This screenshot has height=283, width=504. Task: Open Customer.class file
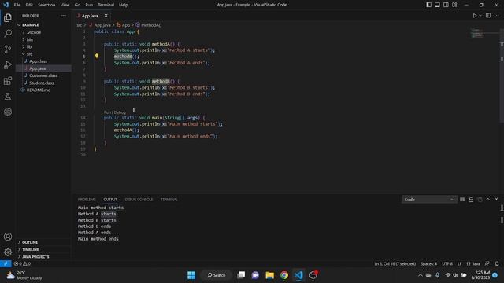(x=44, y=75)
